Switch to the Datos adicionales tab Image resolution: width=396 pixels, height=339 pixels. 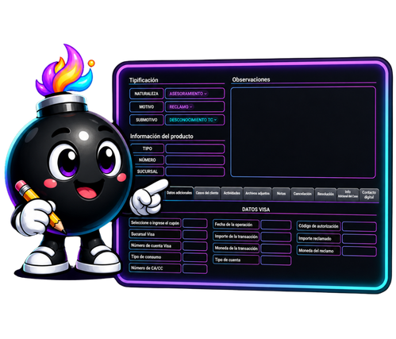tap(179, 193)
